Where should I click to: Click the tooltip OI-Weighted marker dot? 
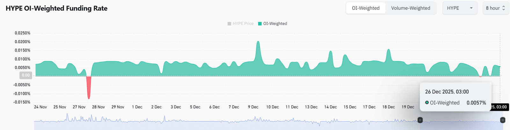(427, 103)
